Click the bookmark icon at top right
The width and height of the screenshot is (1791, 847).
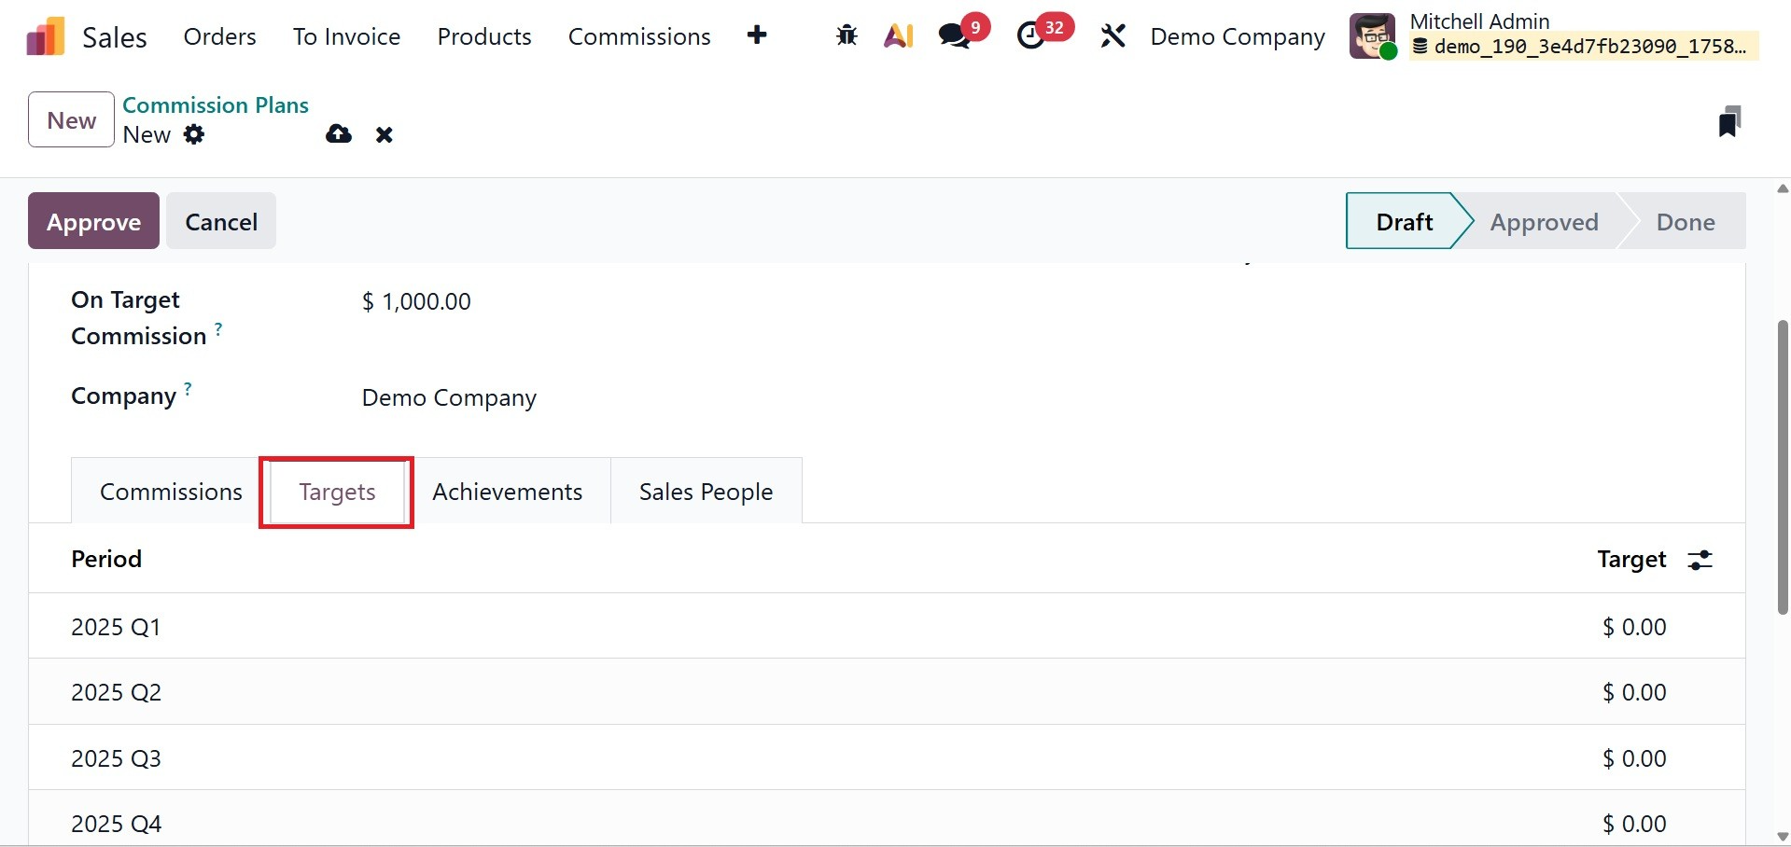click(1729, 121)
